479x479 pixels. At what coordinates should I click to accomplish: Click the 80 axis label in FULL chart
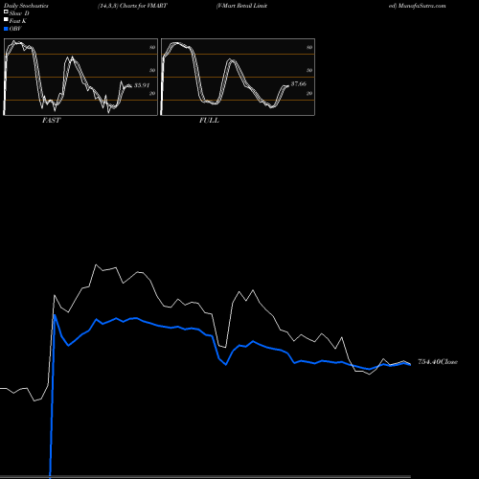coord(309,47)
